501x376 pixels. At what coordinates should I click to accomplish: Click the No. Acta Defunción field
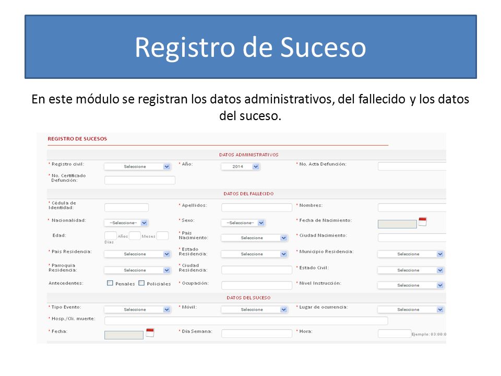[412, 166]
